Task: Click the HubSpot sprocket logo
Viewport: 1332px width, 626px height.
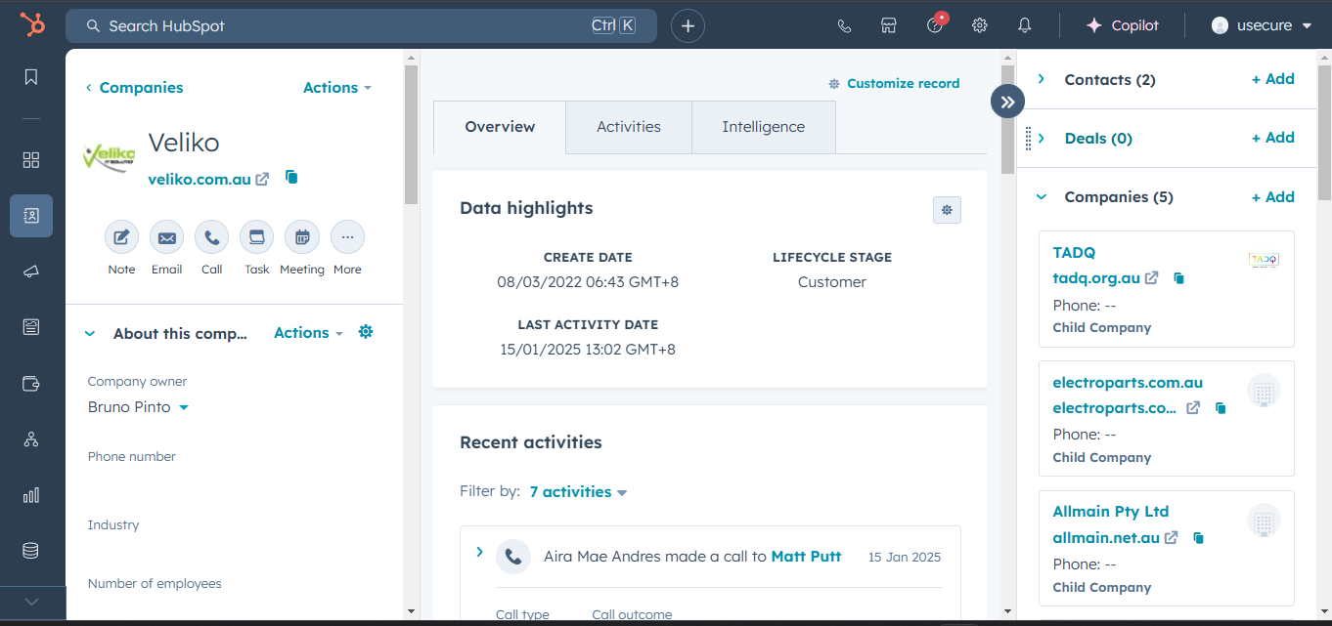Action: pos(32,25)
